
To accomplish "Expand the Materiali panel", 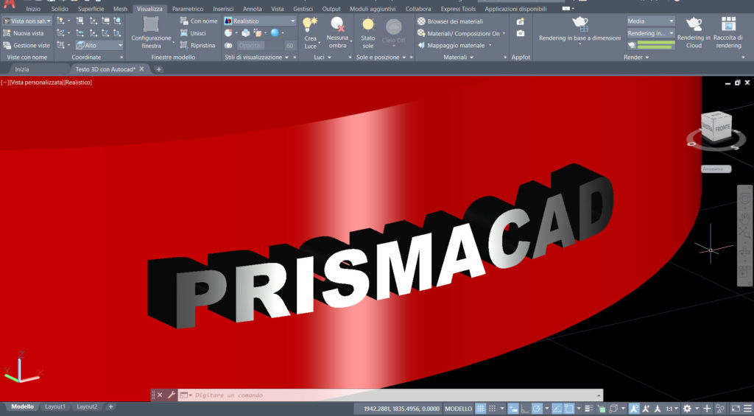I will point(459,57).
